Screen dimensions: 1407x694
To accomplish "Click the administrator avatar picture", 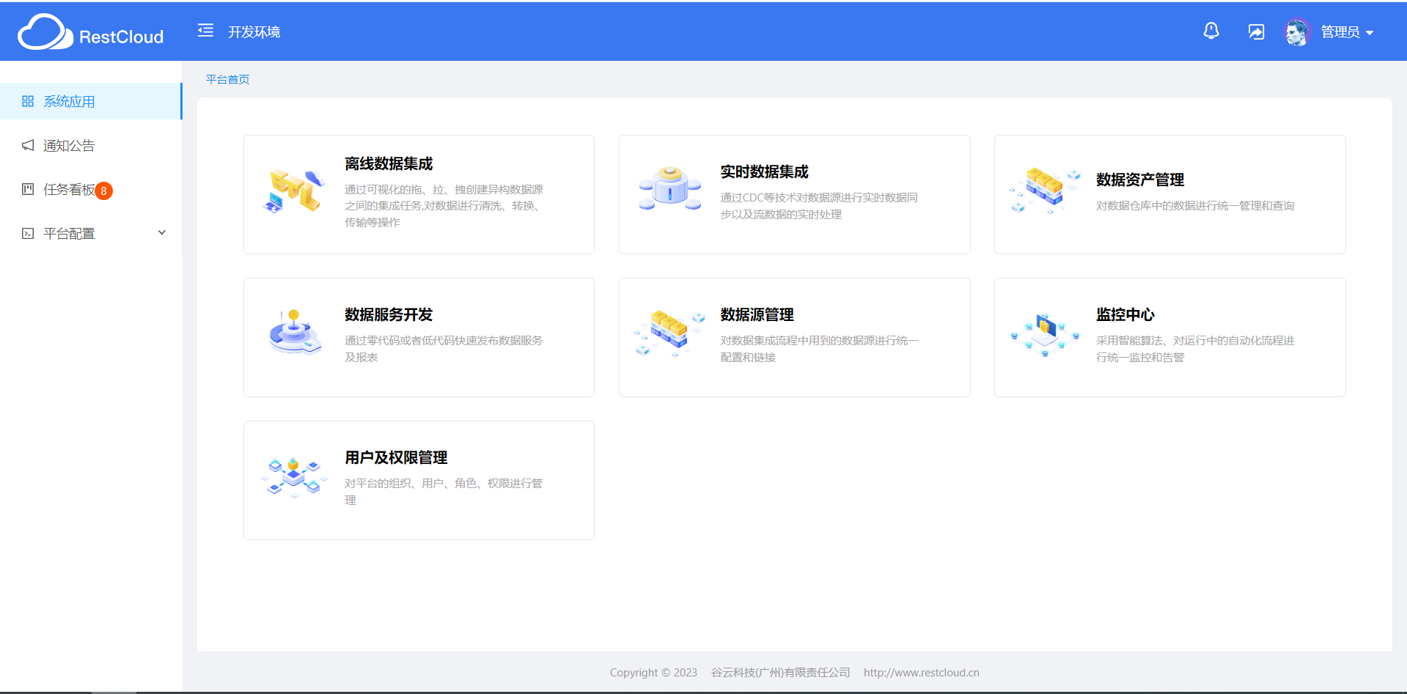I will pyautogui.click(x=1297, y=32).
